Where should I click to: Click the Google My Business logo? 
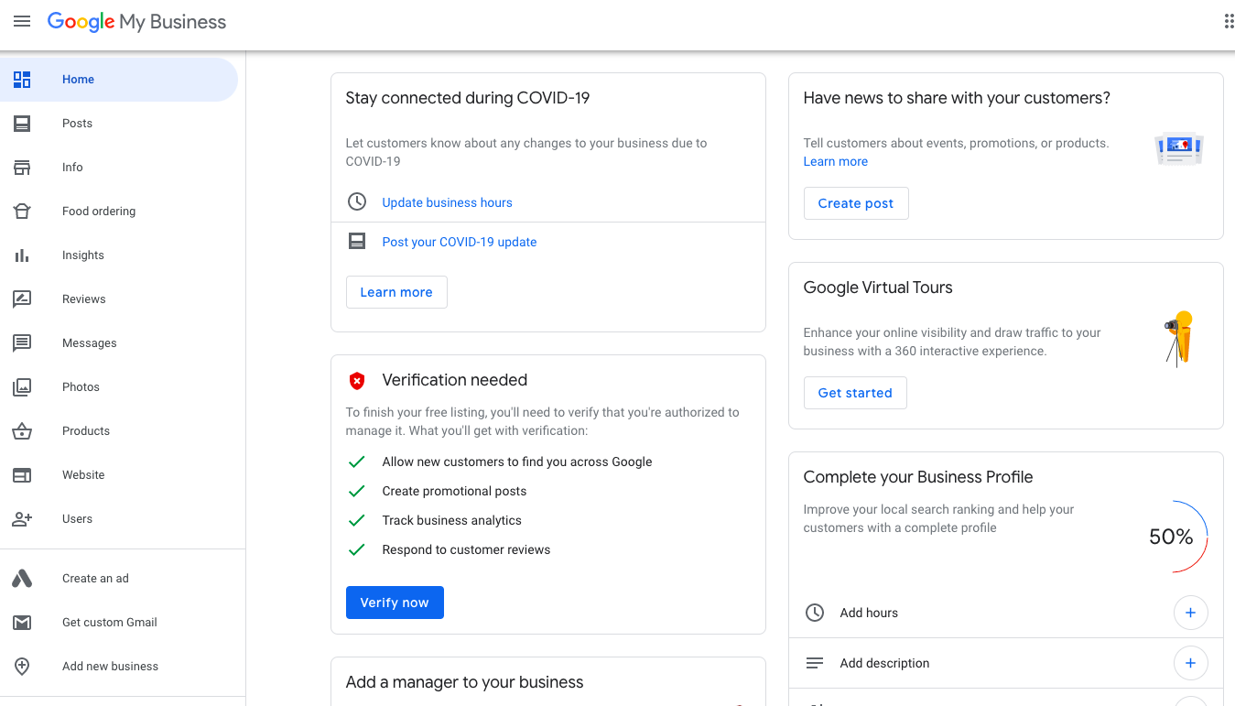click(136, 22)
